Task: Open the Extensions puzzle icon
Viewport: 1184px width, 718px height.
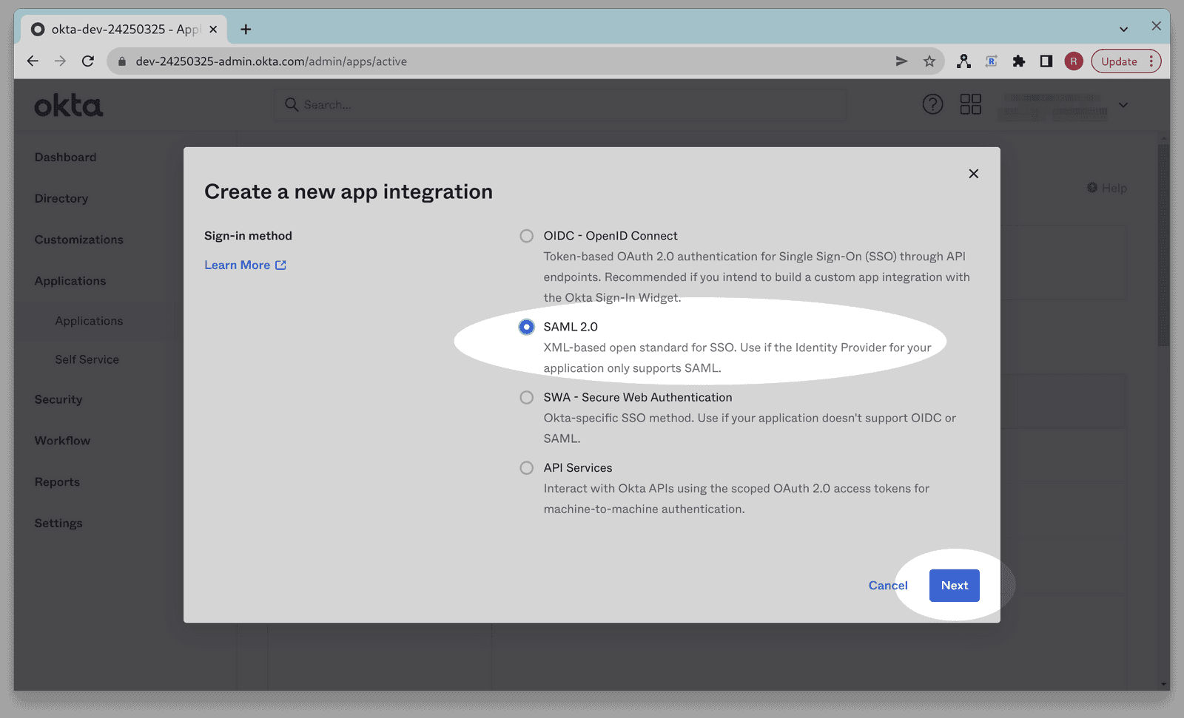Action: 1019,61
